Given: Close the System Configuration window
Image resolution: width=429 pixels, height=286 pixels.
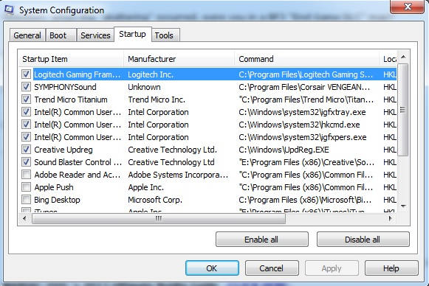Looking at the screenshot, I should (x=408, y=7).
